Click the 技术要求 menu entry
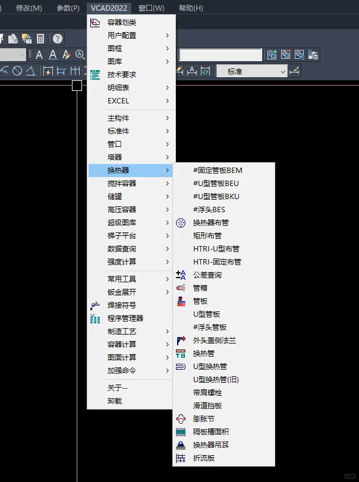This screenshot has height=482, width=359. click(131, 75)
